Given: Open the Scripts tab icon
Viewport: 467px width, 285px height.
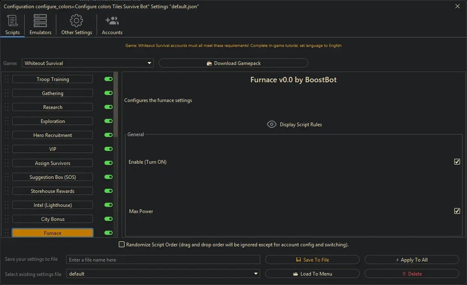Looking at the screenshot, I should 12,21.
